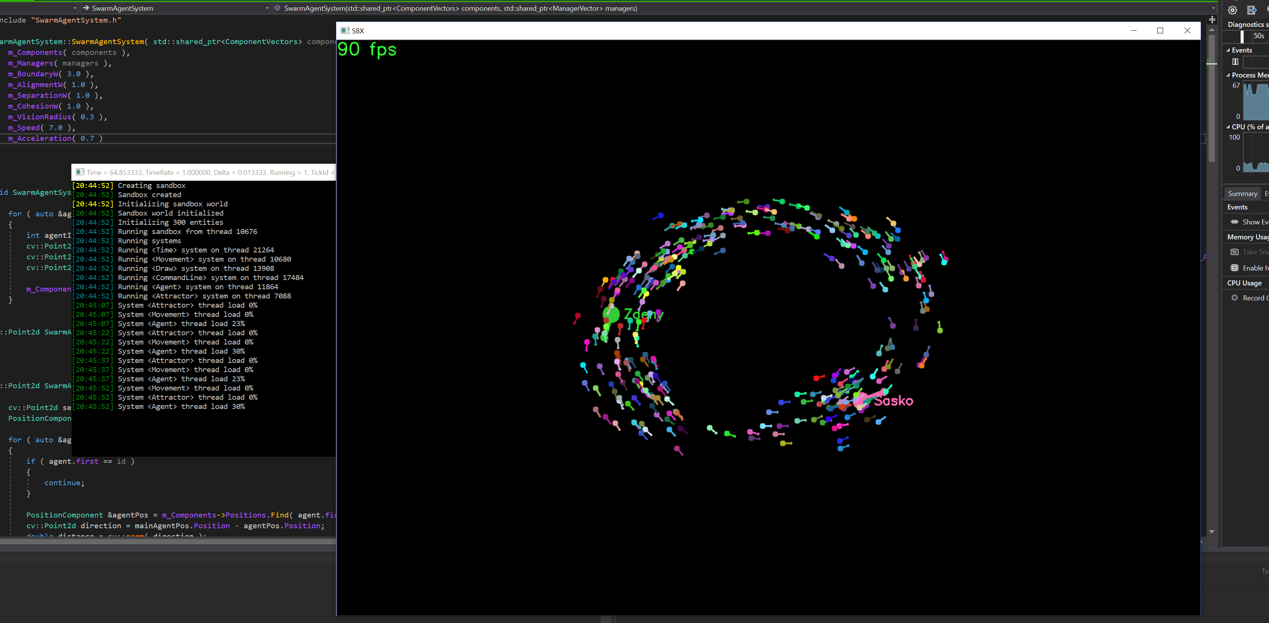Click the pink Sasko agent label
This screenshot has height=623, width=1269.
coord(894,401)
